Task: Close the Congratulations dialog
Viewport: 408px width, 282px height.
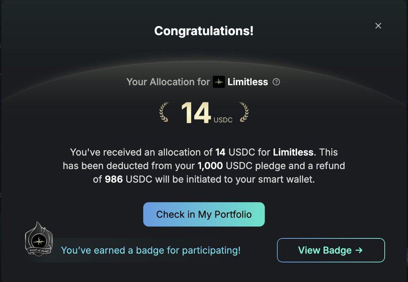Action: tap(378, 26)
